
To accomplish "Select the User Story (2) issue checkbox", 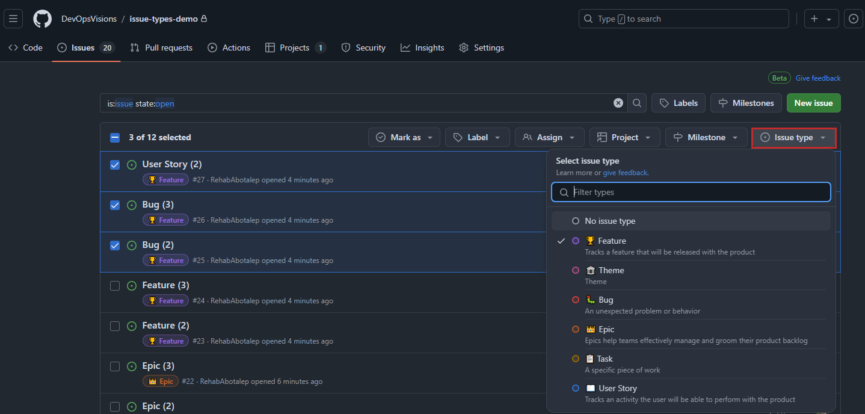I will [115, 164].
